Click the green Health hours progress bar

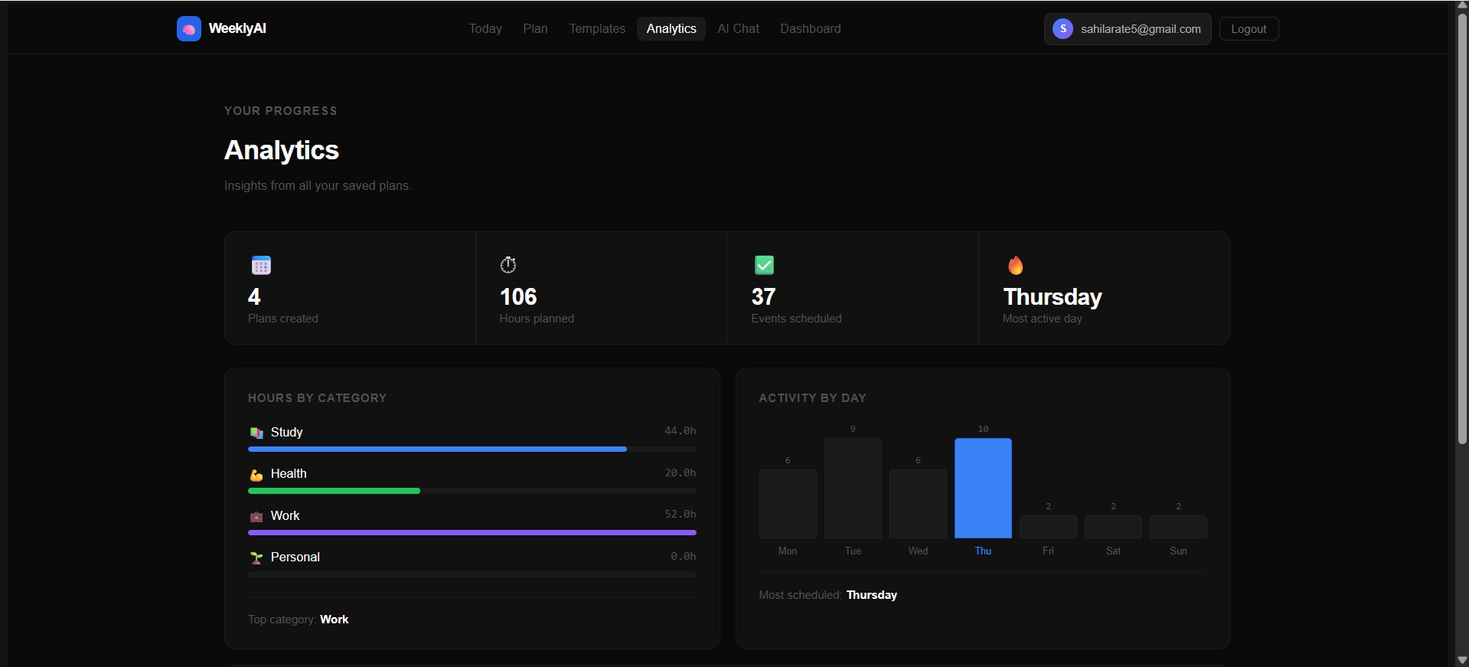[x=334, y=491]
